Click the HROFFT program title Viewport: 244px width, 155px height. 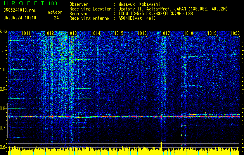tap(24, 3)
